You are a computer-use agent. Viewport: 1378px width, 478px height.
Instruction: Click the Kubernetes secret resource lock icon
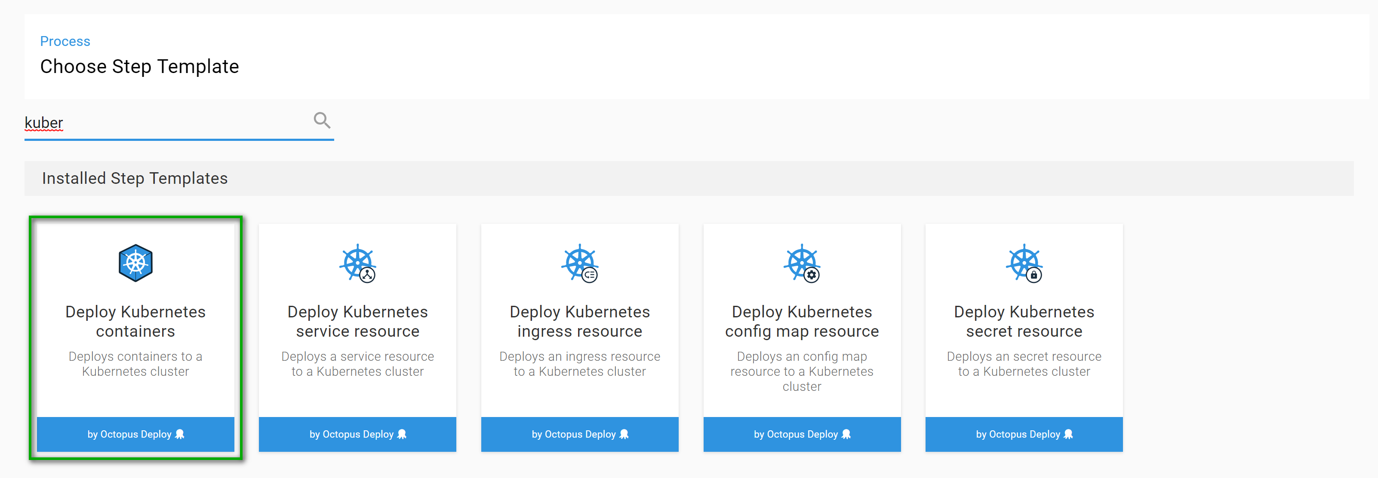click(1033, 275)
